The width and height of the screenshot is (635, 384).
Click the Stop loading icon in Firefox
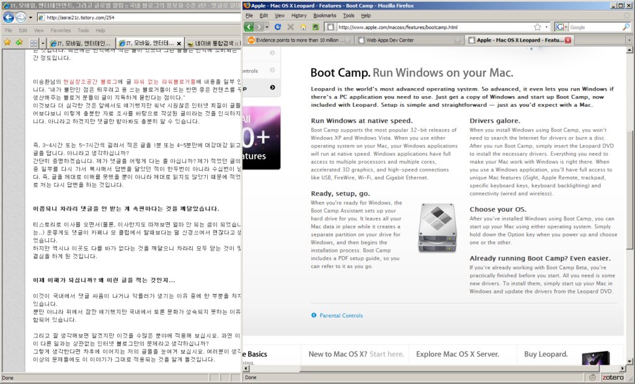tap(290, 27)
